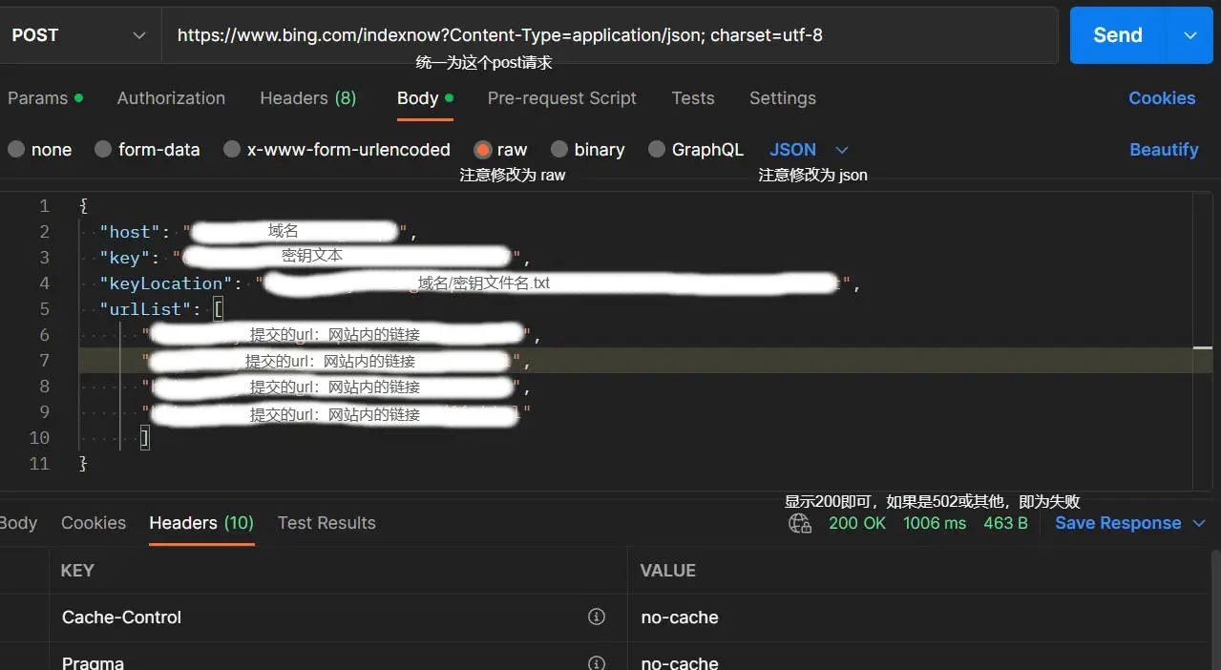Click the KEY column header
Image resolution: width=1221 pixels, height=670 pixels.
[x=77, y=570]
